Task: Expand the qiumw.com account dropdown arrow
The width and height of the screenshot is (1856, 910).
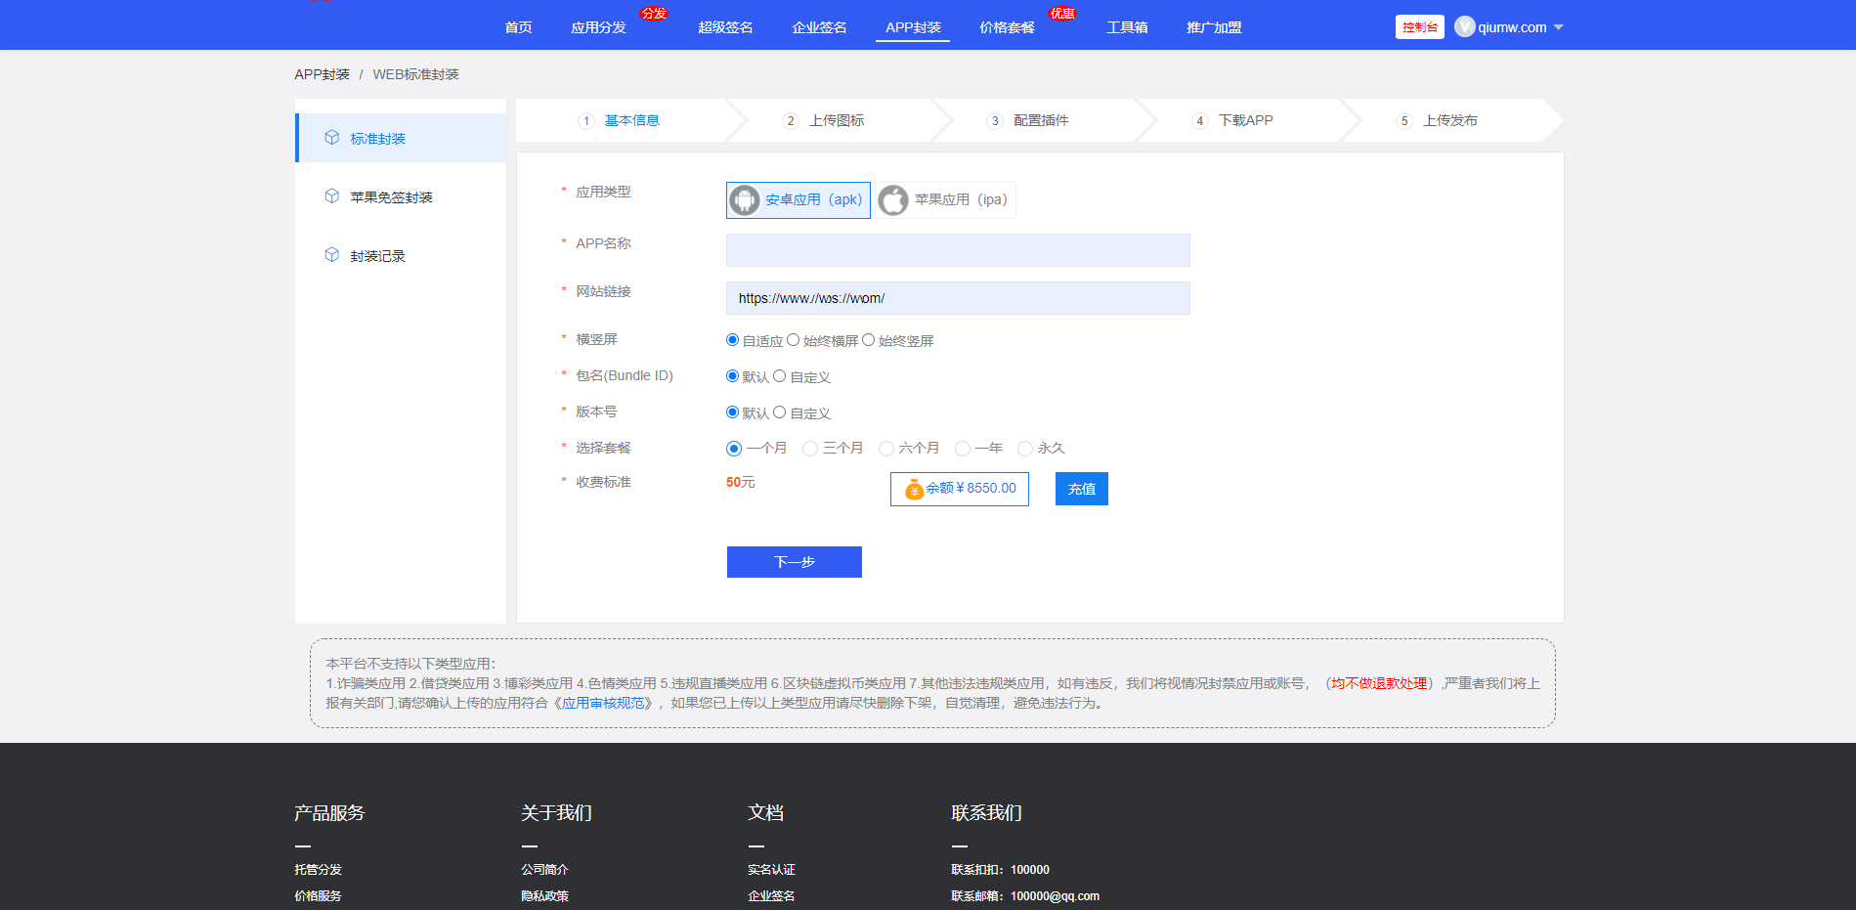Action: pos(1559,27)
